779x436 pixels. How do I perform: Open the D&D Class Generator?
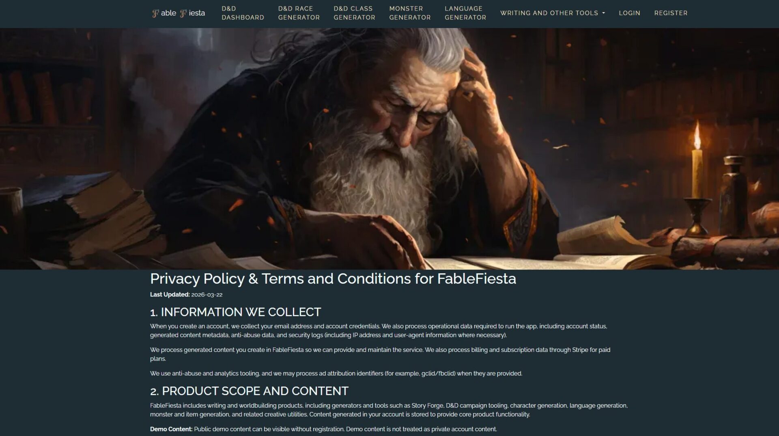pyautogui.click(x=354, y=13)
